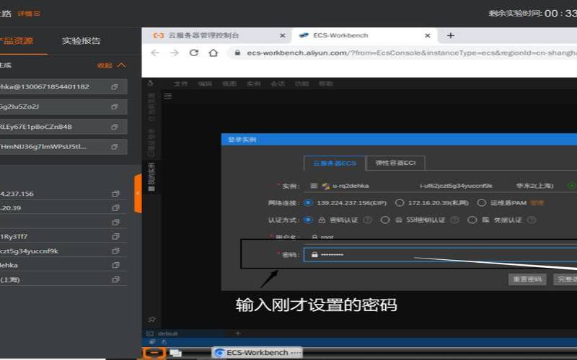The height and width of the screenshot is (360, 577).
Task: Choose 凭据认证 credential authentication
Action: coord(472,220)
